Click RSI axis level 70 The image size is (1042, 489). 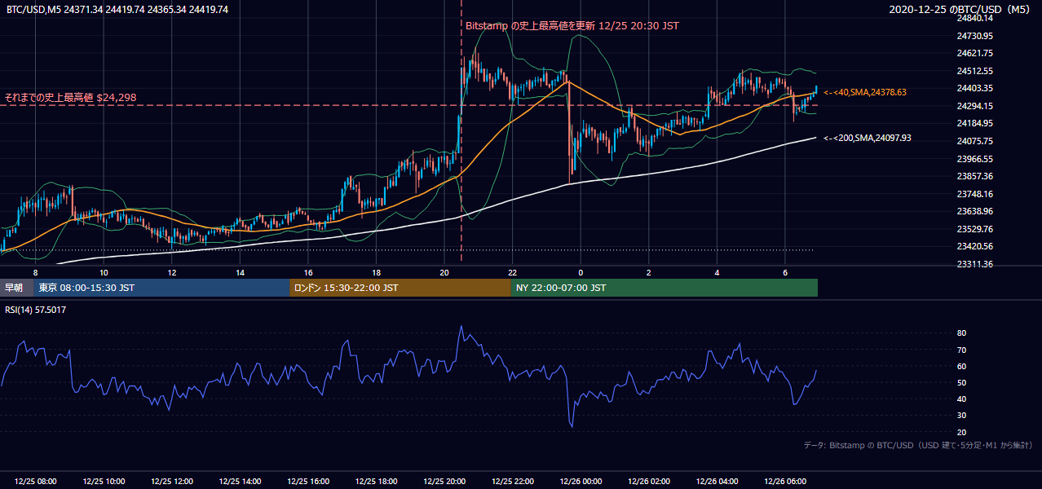[x=961, y=350]
